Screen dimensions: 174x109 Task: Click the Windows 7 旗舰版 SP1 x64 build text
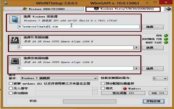click(71, 21)
